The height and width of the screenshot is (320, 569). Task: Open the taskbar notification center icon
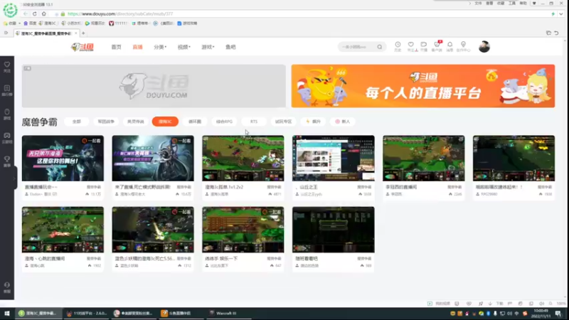click(559, 313)
